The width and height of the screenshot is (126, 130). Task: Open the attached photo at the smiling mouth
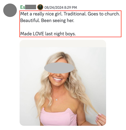tap(58, 79)
